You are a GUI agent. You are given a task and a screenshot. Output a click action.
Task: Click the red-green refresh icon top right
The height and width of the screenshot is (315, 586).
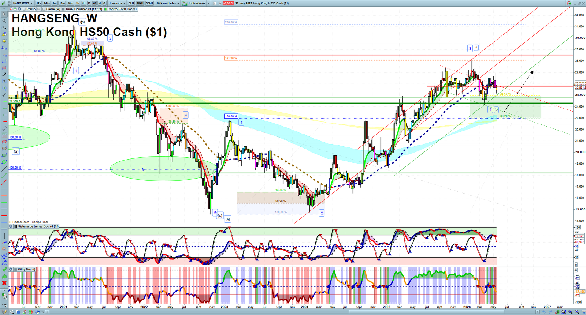(x=569, y=3)
